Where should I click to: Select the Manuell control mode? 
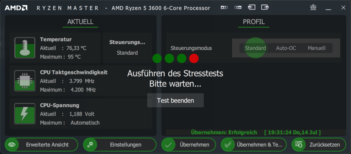coord(317,48)
